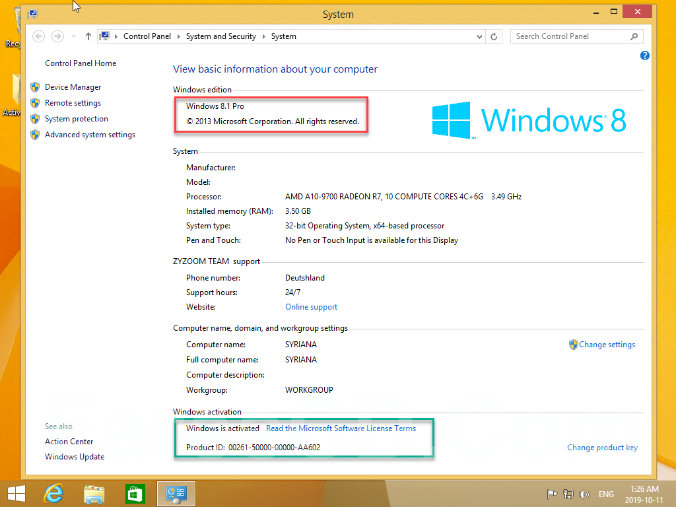Open System protection

pyautogui.click(x=77, y=119)
